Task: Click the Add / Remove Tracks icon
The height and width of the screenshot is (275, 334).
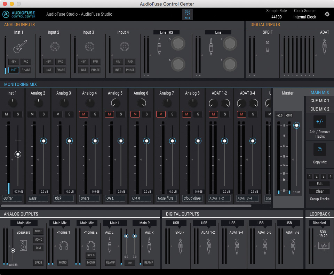Action: click(319, 122)
